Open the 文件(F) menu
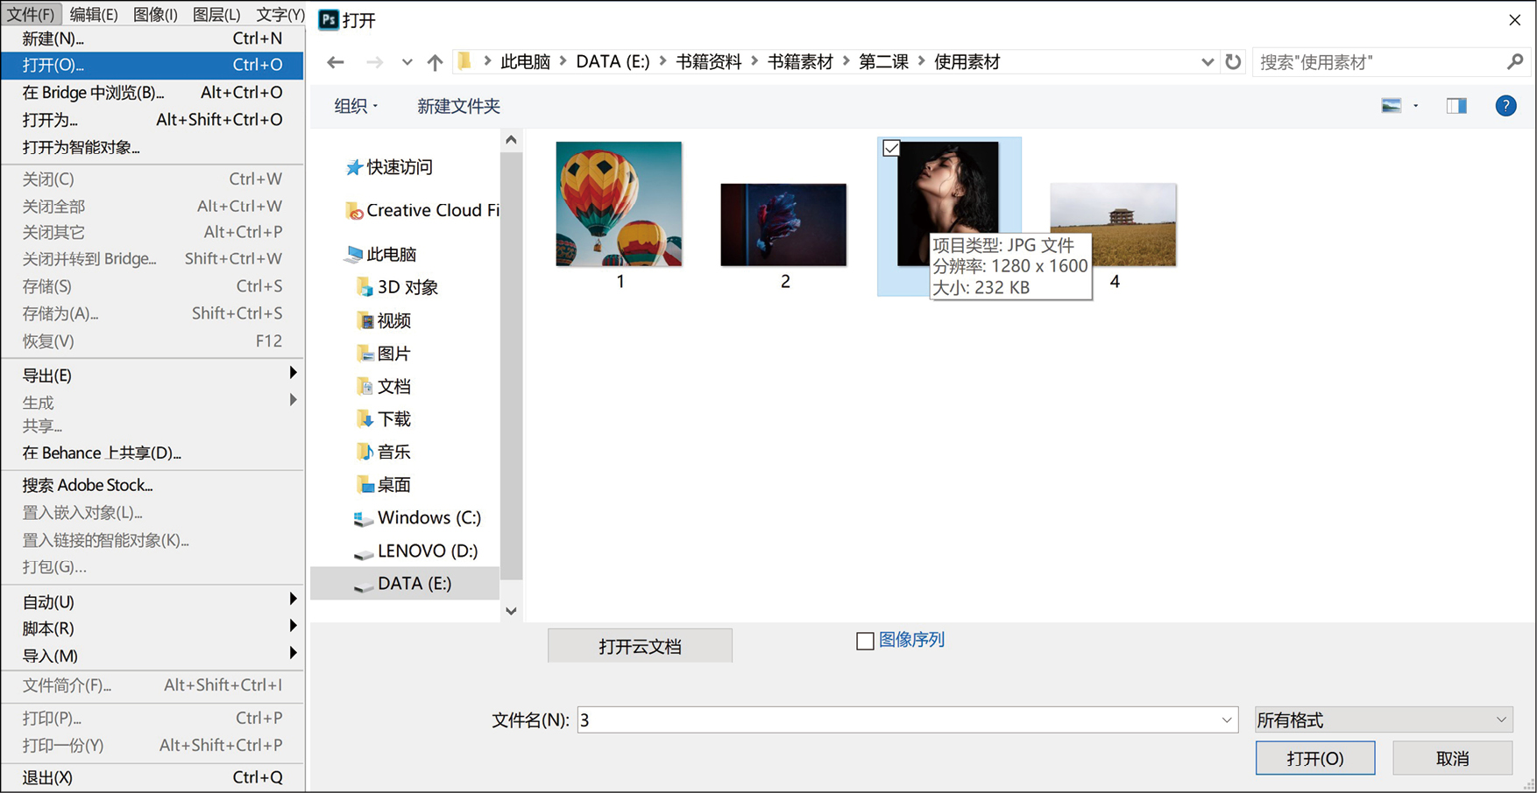Screen dimensions: 1537x793 [x=31, y=14]
